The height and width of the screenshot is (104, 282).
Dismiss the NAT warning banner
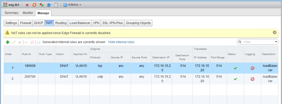point(274,32)
